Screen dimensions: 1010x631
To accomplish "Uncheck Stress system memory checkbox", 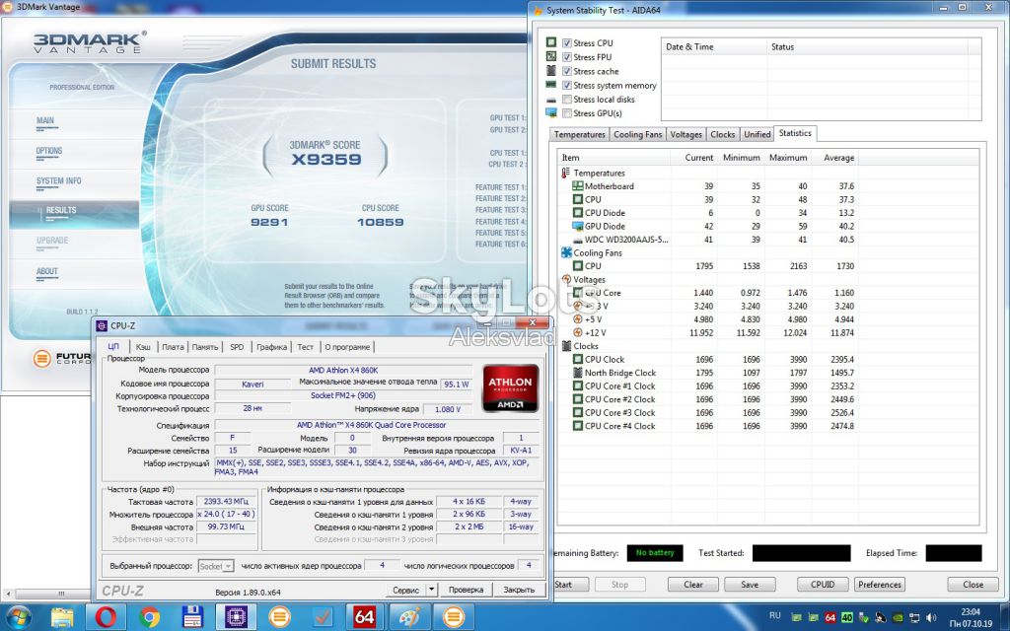I will coord(567,85).
